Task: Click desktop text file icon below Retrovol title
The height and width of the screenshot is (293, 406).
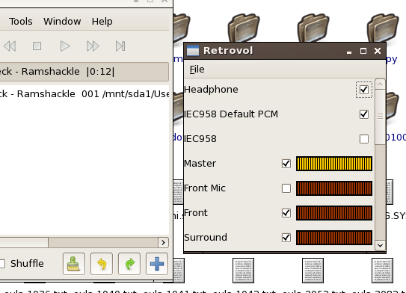Action: [244, 271]
